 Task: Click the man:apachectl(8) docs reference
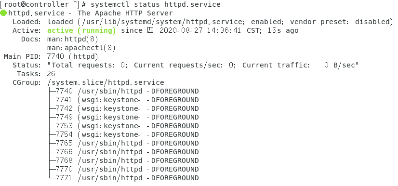click(x=81, y=48)
